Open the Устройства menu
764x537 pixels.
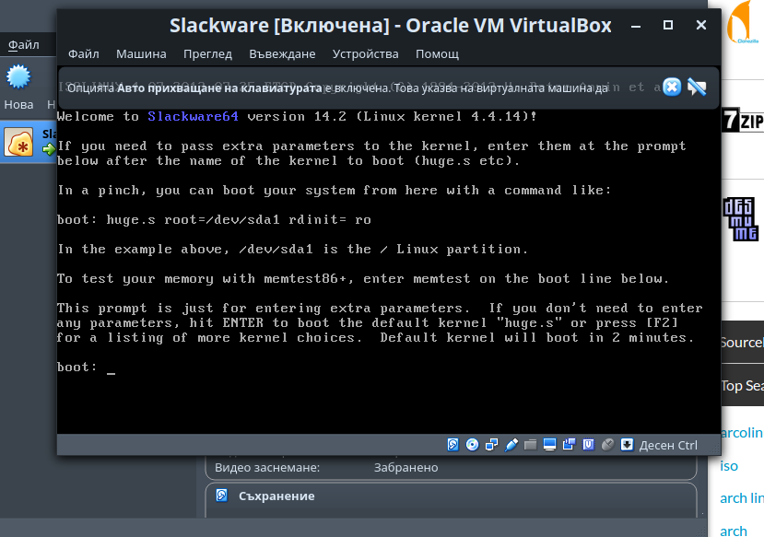pos(366,53)
